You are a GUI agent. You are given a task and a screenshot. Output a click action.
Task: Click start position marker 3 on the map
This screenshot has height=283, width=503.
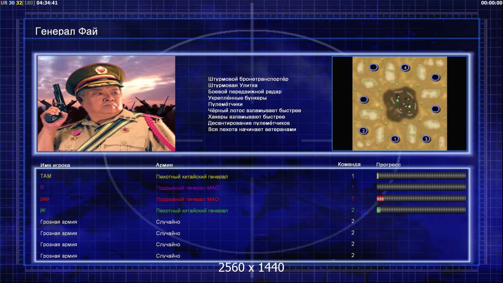pos(426,139)
